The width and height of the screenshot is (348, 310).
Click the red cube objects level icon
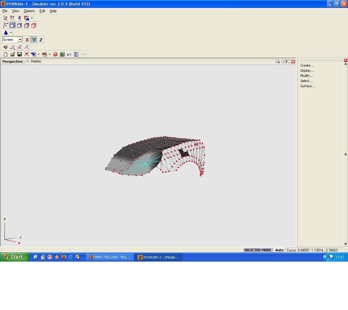click(x=34, y=25)
